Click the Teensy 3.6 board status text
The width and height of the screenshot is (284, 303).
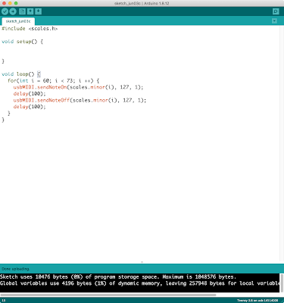click(257, 301)
